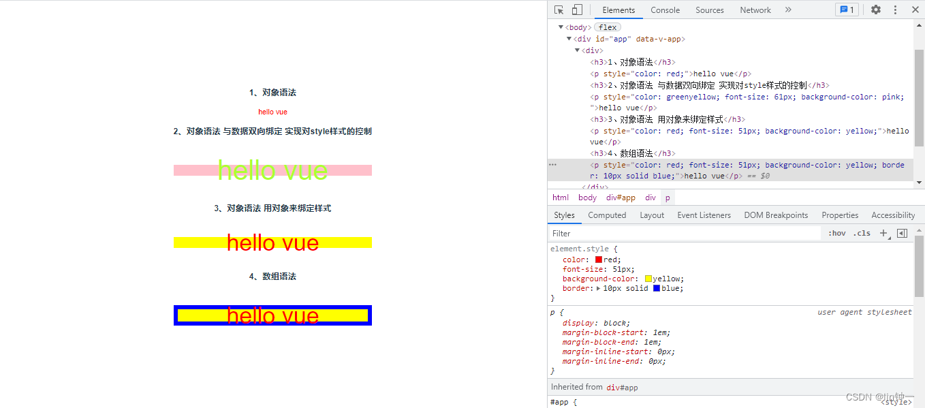This screenshot has width=925, height=408.
Task: Show more DevTools tabs with chevron
Action: coord(788,10)
